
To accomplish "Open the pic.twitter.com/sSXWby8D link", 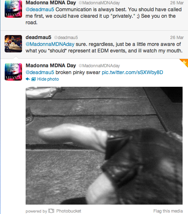I will click(132, 72).
